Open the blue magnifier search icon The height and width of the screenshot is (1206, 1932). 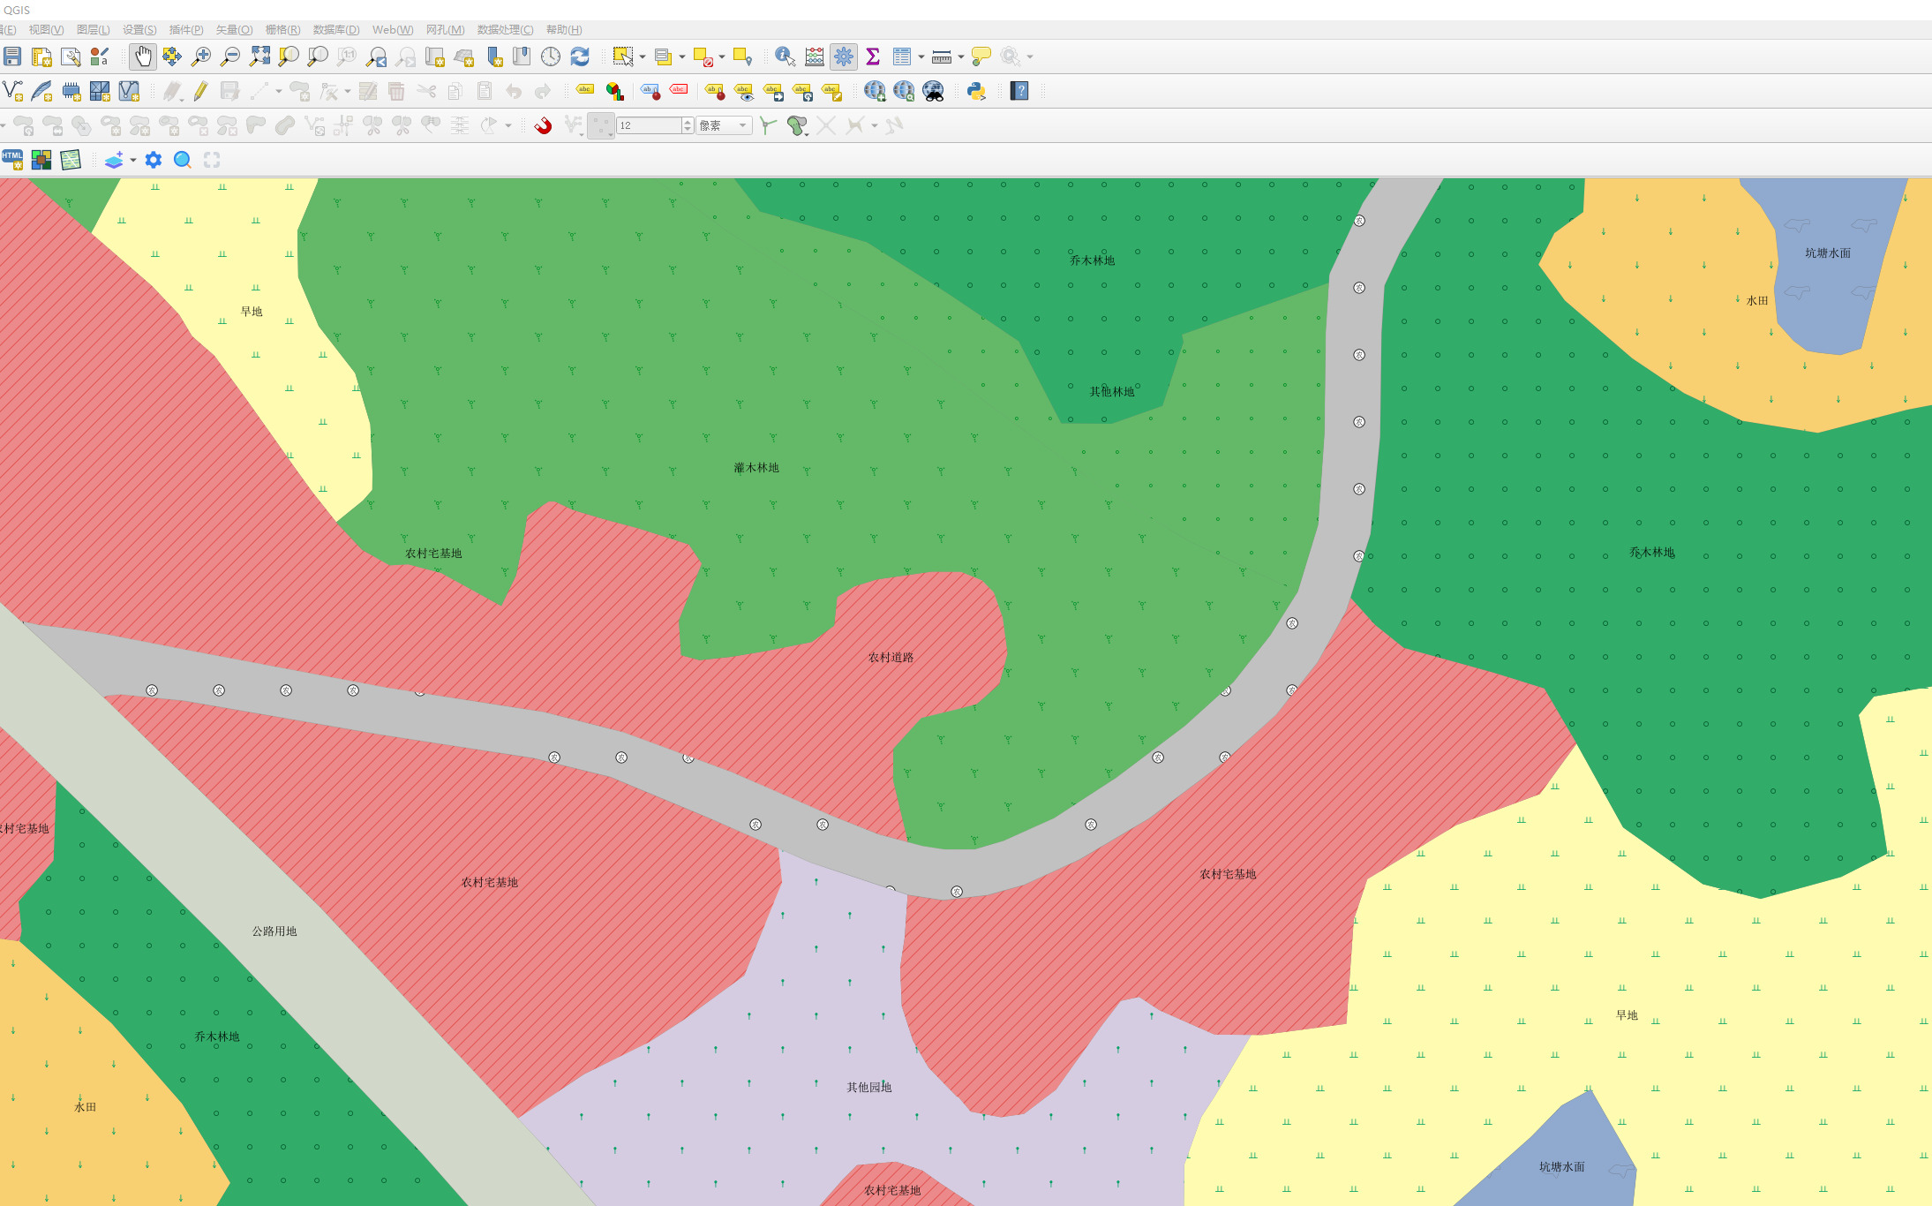tap(183, 160)
